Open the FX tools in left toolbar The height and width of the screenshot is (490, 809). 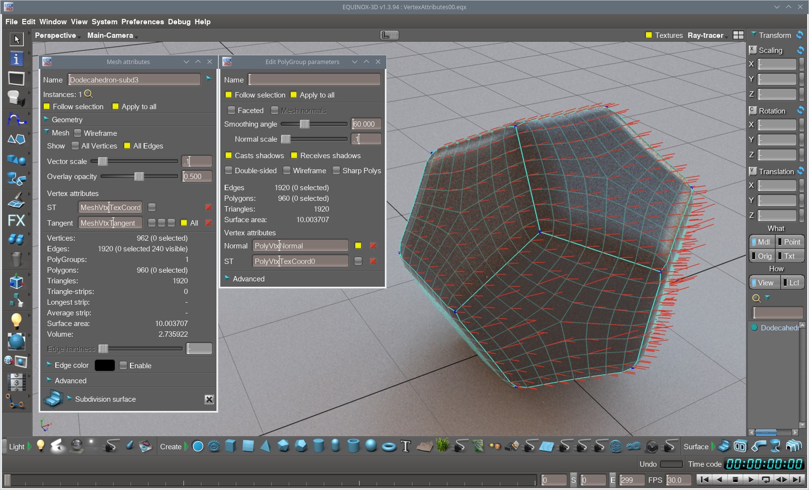pos(16,220)
